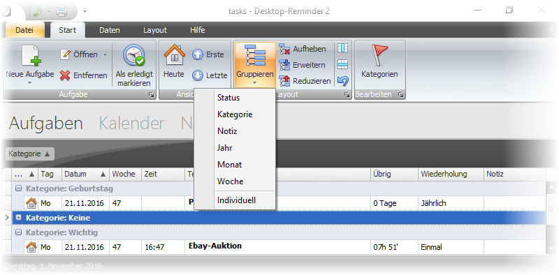559x275 pixels.
Task: Switch to the Layout ribbon tab
Action: pos(154,30)
